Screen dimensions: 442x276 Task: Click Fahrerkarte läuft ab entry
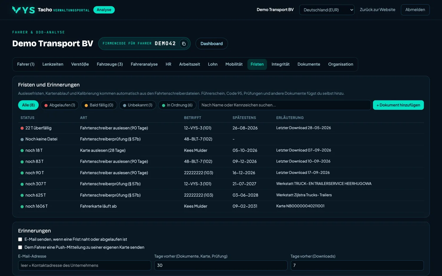coord(98,206)
